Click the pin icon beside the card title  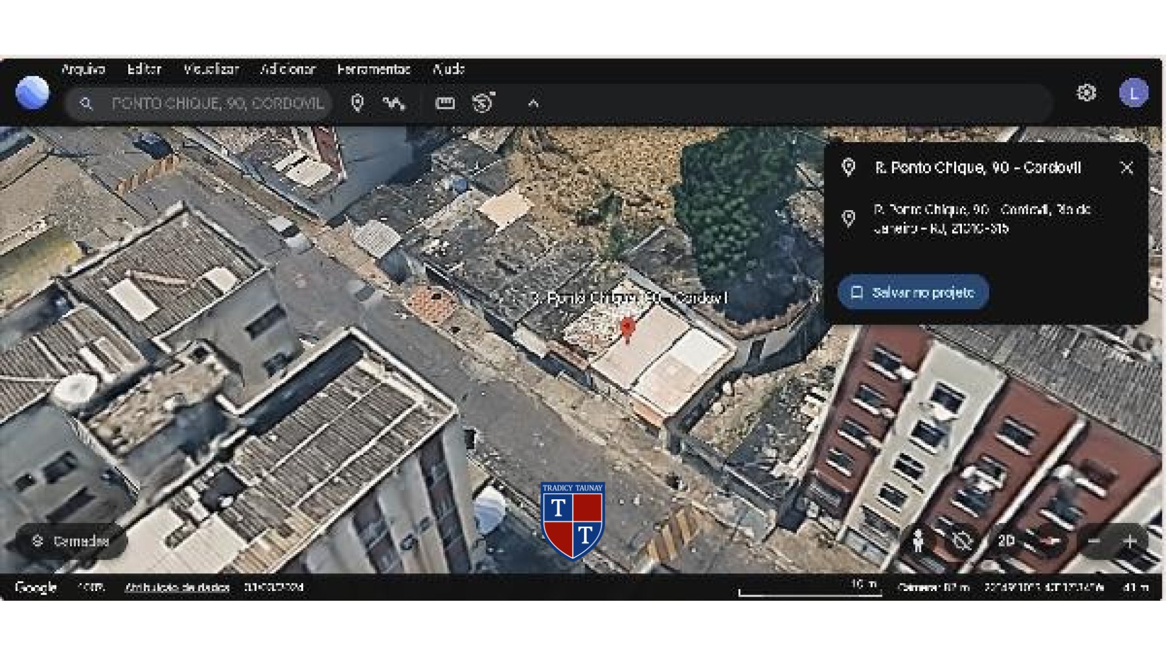[x=848, y=168]
